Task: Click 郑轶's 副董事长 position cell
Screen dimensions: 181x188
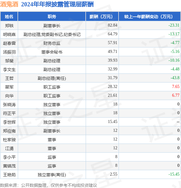Action: tap(52, 26)
